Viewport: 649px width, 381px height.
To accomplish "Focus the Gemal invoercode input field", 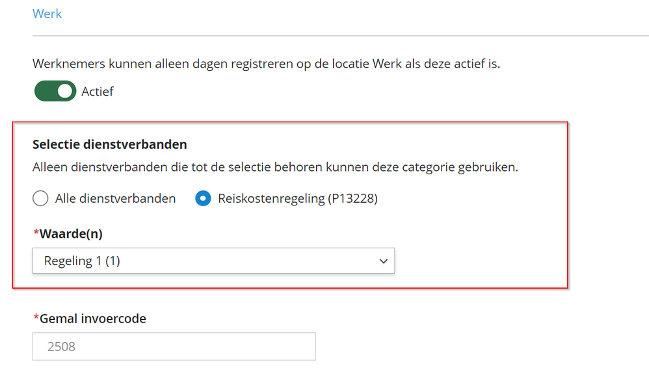I will 174,347.
